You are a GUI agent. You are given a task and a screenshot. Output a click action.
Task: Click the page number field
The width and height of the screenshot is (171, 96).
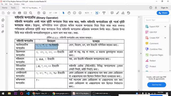50,13
